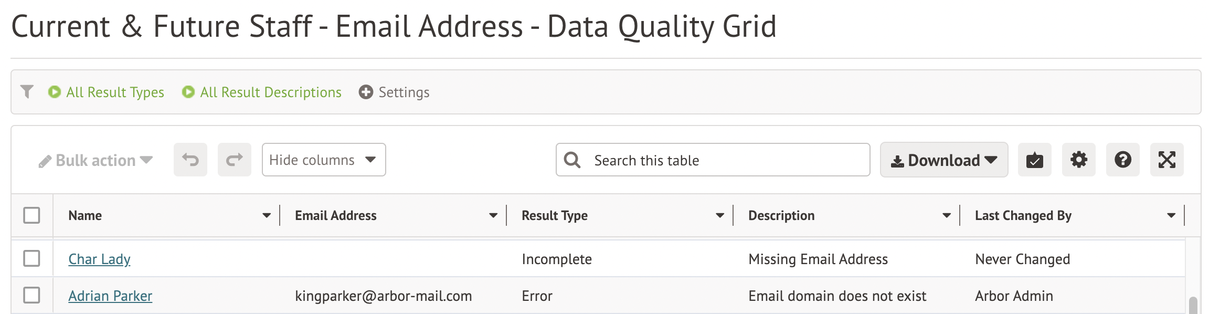Click the redo arrow button
This screenshot has height=314, width=1209.
click(x=234, y=160)
